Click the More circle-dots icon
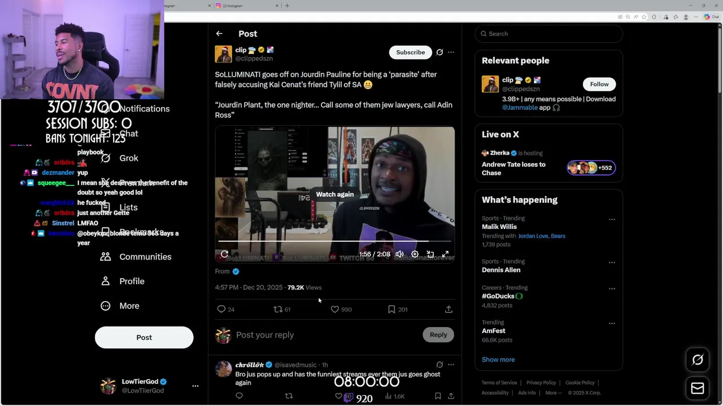 [x=106, y=306]
